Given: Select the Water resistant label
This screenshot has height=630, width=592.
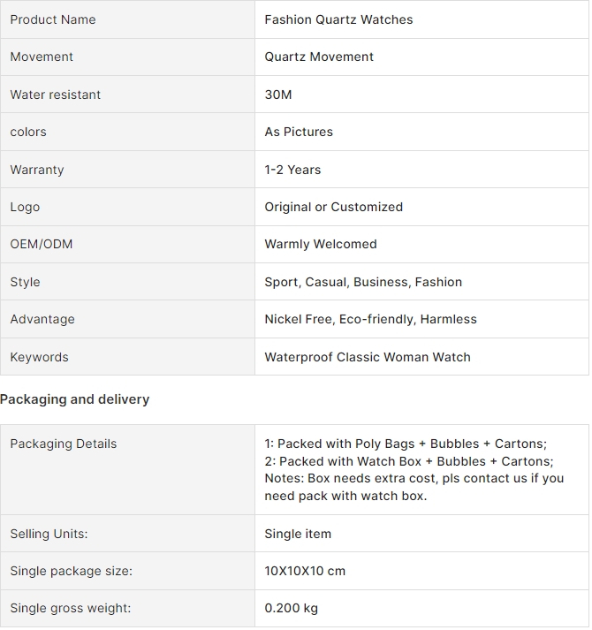Looking at the screenshot, I should (x=56, y=95).
